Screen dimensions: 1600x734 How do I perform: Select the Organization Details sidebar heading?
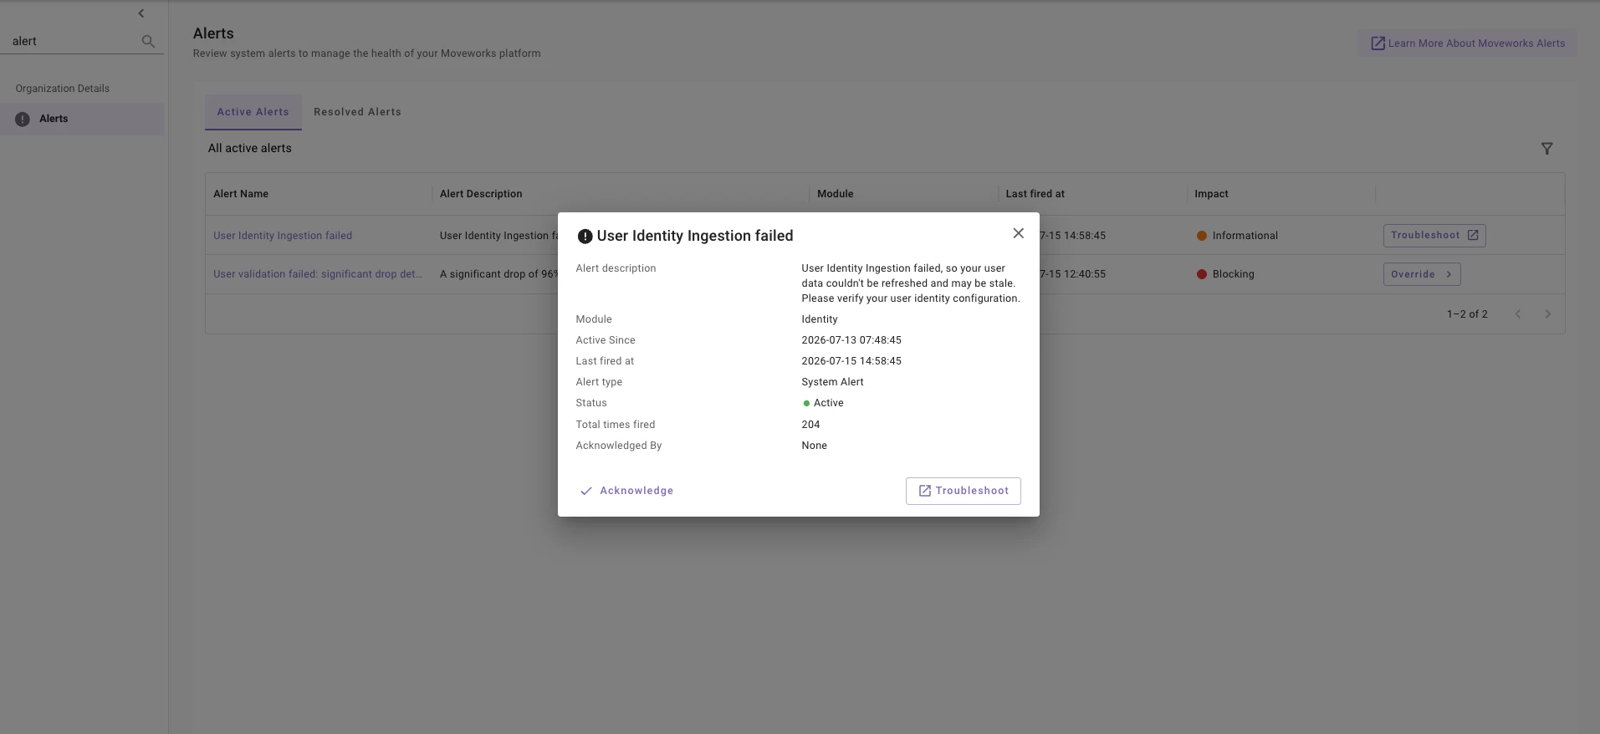63,89
